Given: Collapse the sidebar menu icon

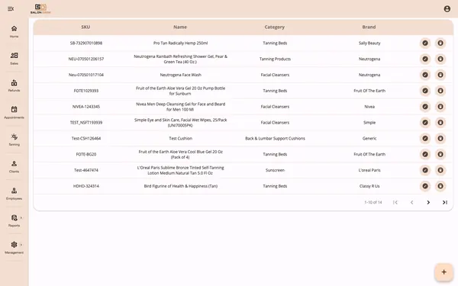Looking at the screenshot, I should click(11, 9).
